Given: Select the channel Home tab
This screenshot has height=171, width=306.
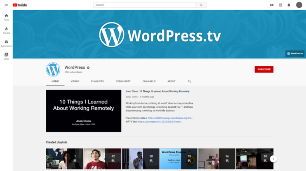Looking at the screenshot, I should (55, 81).
